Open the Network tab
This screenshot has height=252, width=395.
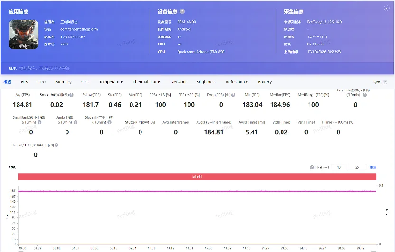[x=179, y=82]
